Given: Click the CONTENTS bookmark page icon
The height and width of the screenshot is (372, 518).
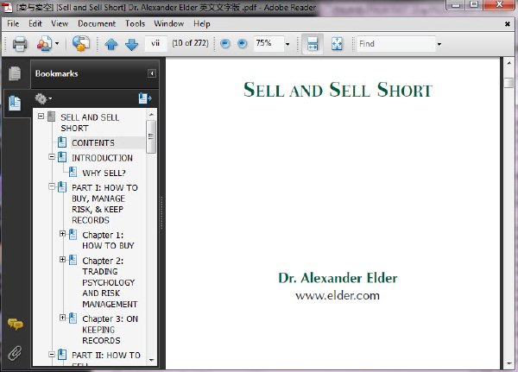Looking at the screenshot, I should 62,142.
